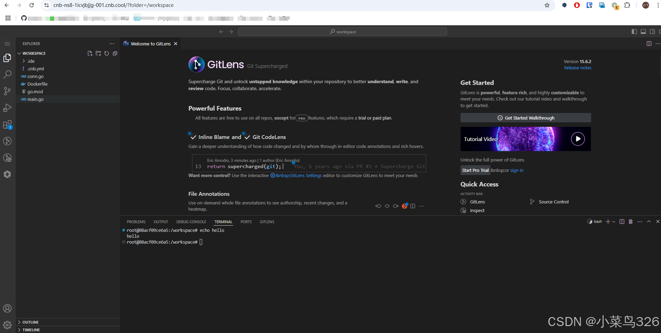
Task: Click the open next revision annotation icon
Action: [396, 206]
